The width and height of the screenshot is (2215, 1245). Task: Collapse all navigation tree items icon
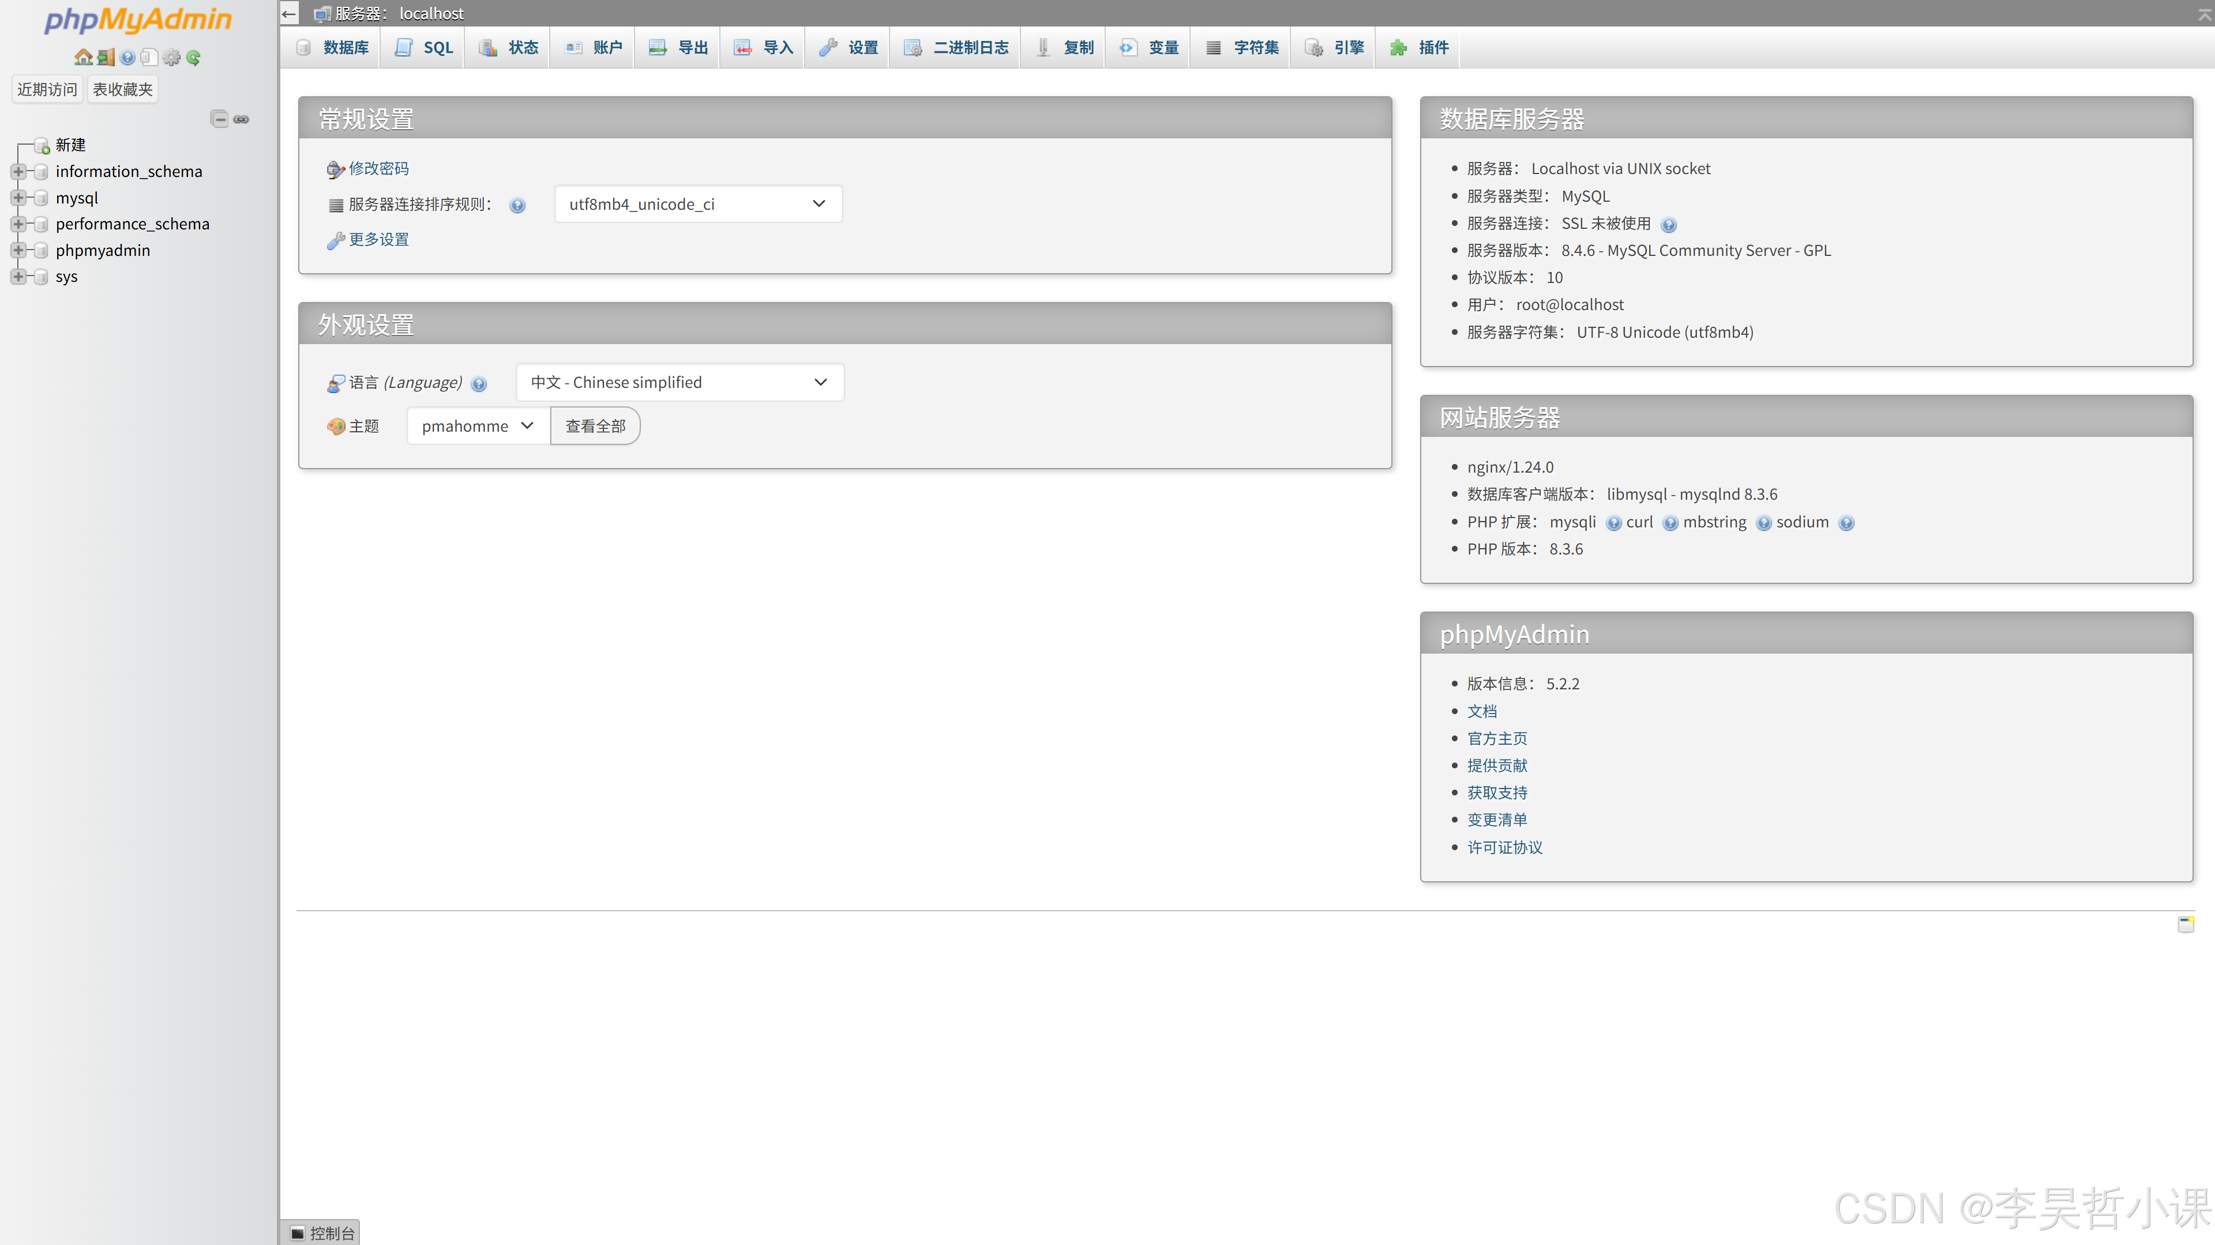[219, 119]
